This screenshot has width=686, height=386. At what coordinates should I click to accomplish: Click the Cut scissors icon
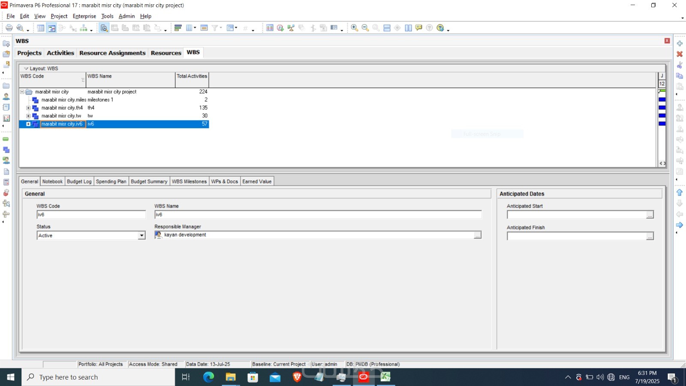pos(680,65)
